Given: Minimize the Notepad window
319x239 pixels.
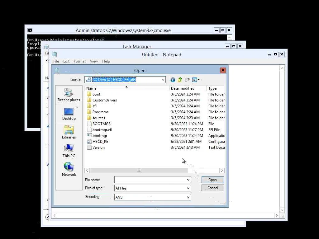Looking at the screenshot, I should [269, 54].
